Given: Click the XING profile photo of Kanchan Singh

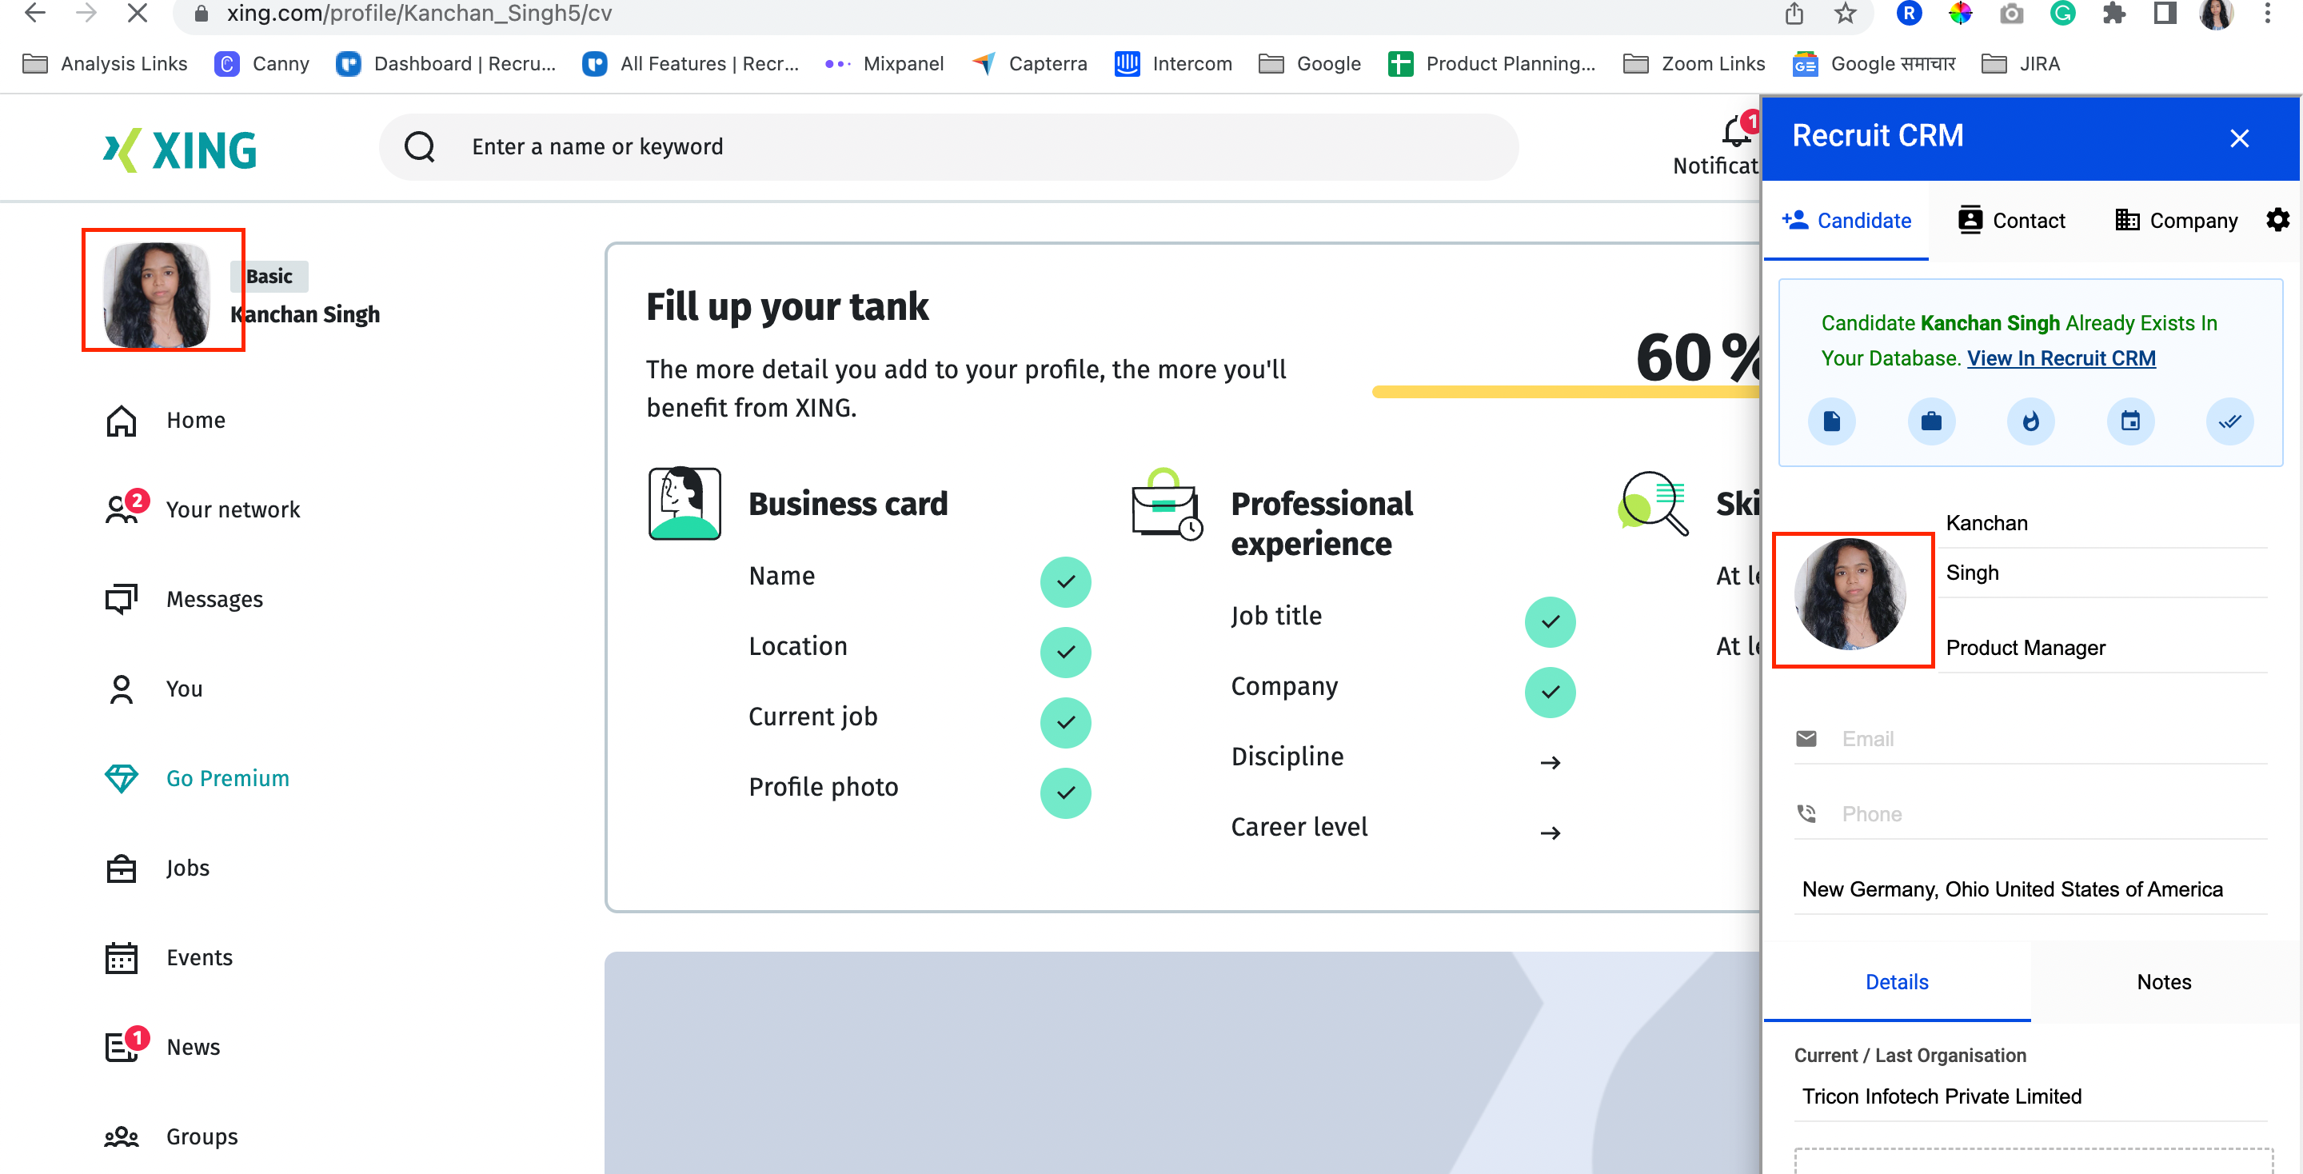Looking at the screenshot, I should tap(158, 294).
